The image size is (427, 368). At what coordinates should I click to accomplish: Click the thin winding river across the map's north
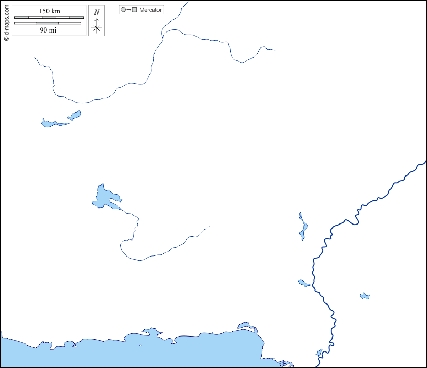(x=152, y=62)
